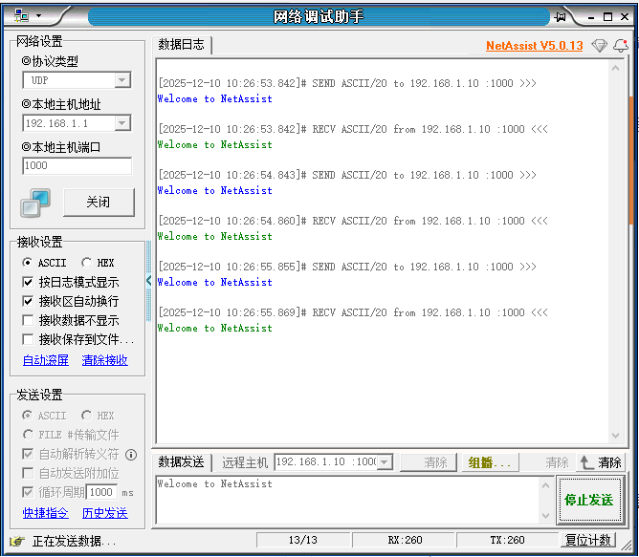Click the RX:260 counter in status bar

pos(405,541)
